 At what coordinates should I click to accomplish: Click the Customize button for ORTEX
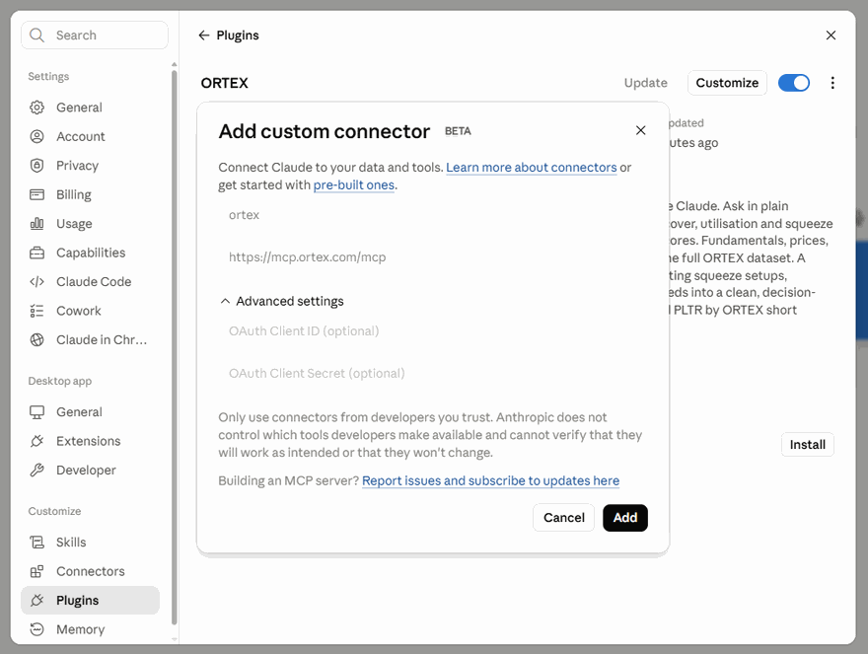[727, 83]
